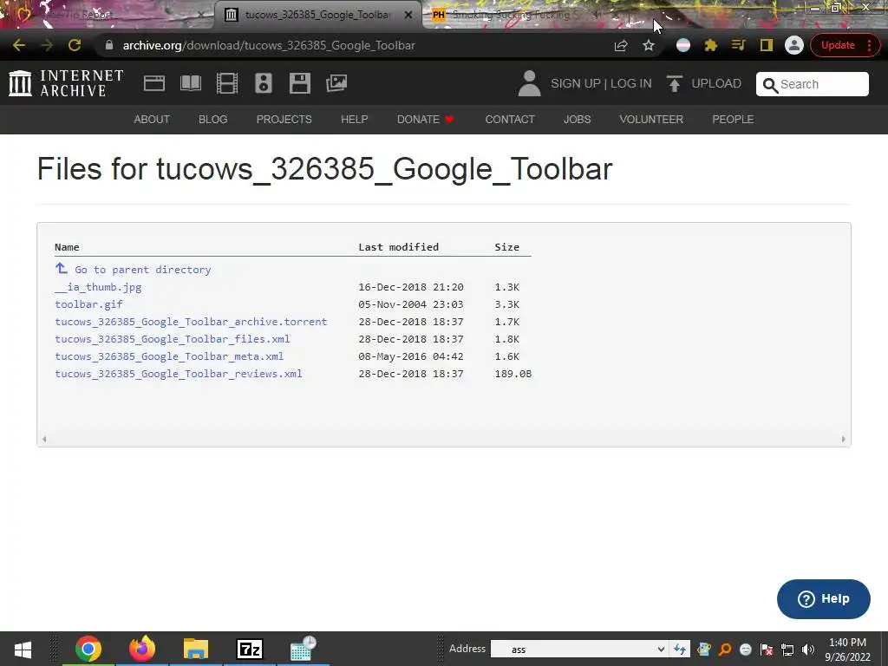Click the user silhouette icon
Viewport: 888px width, 666px height.
click(x=530, y=83)
